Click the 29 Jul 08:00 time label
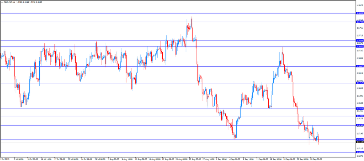364x161 pixels. [100, 160]
